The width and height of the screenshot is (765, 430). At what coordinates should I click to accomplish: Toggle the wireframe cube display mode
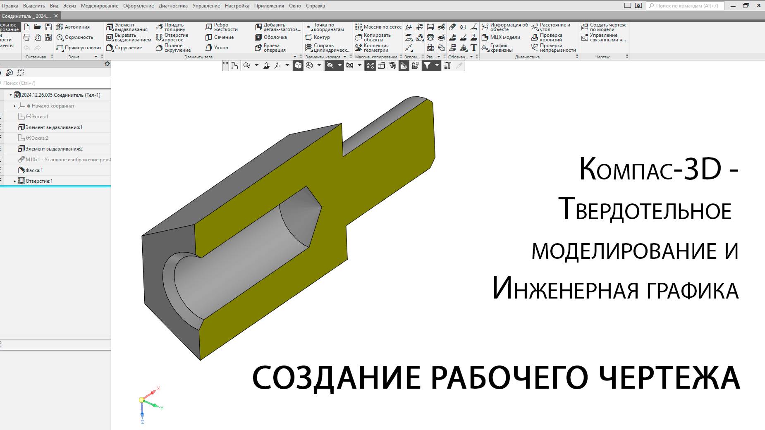pos(309,65)
